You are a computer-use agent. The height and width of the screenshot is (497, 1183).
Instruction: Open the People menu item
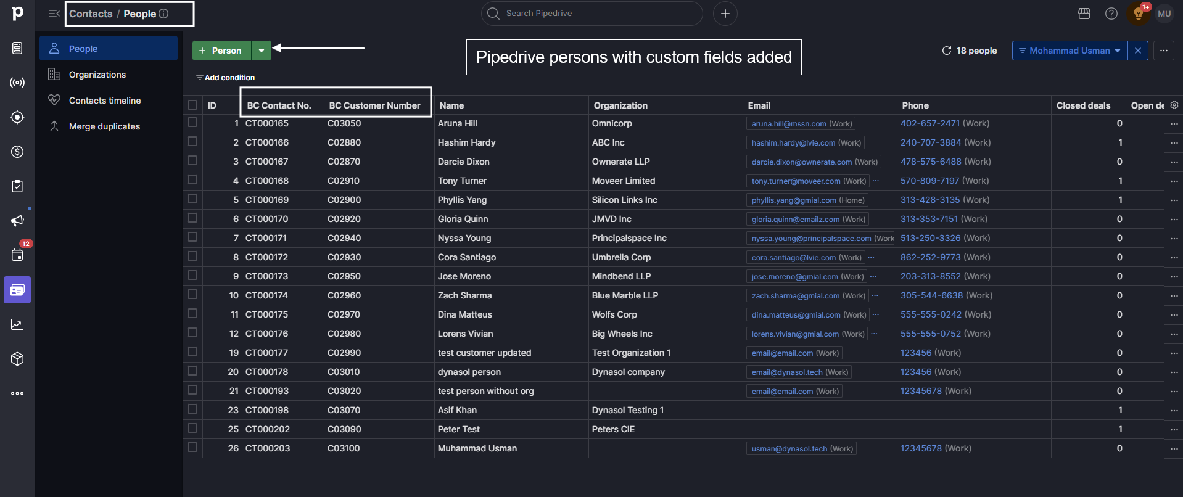109,48
